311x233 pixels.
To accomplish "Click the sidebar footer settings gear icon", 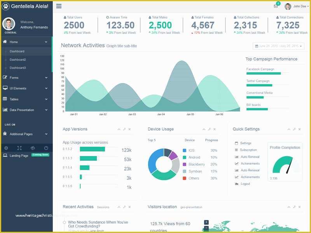I will click(6, 148).
